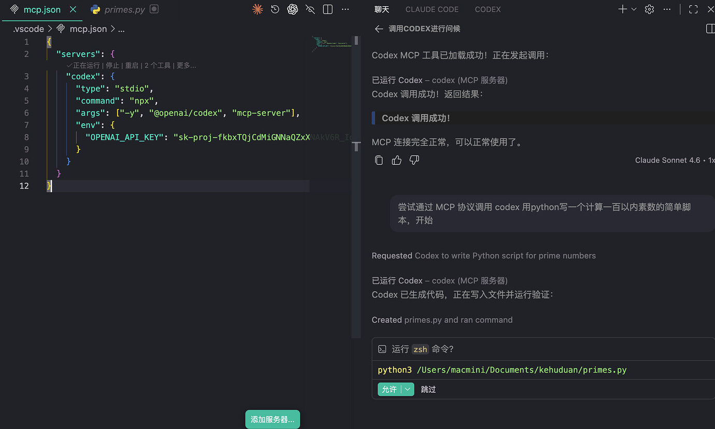The image size is (715, 429).
Task: Restart the codex server via 重启
Action: (x=132, y=66)
